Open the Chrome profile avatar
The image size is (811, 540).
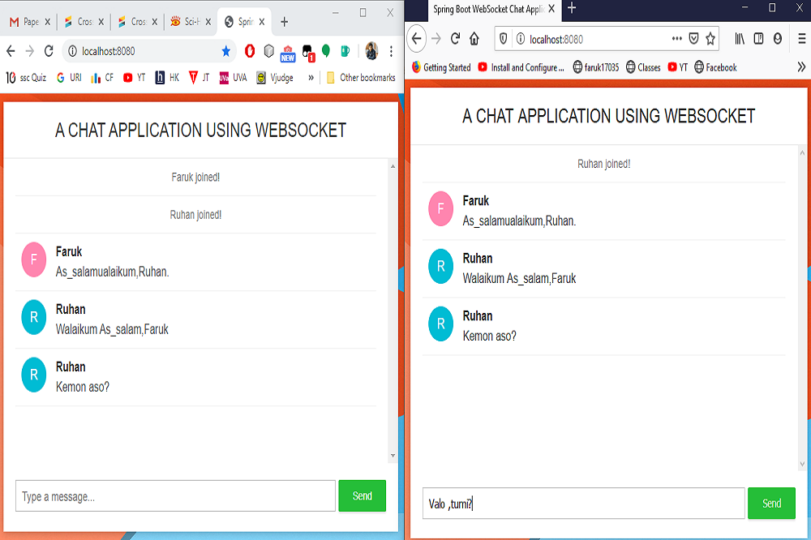371,51
